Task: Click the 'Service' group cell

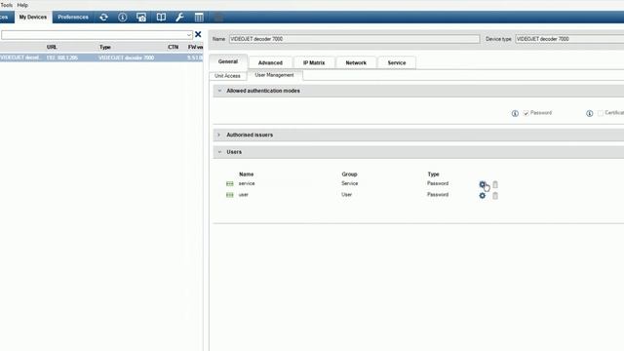Action: pyautogui.click(x=349, y=183)
